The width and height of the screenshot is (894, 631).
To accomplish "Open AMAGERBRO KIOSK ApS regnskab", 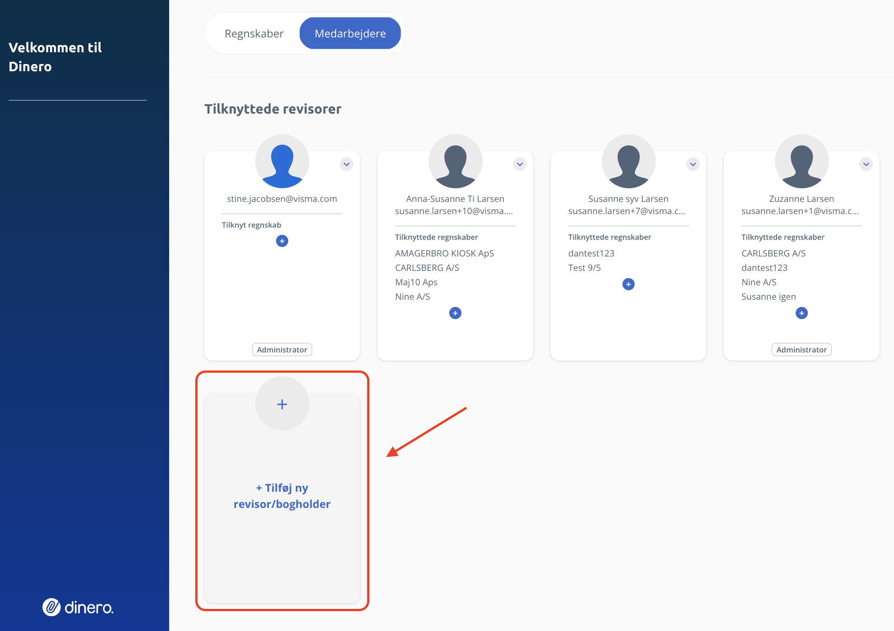I will coord(444,253).
